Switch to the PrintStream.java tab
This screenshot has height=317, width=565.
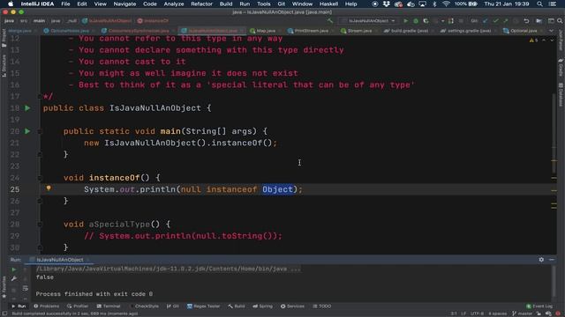click(x=308, y=31)
